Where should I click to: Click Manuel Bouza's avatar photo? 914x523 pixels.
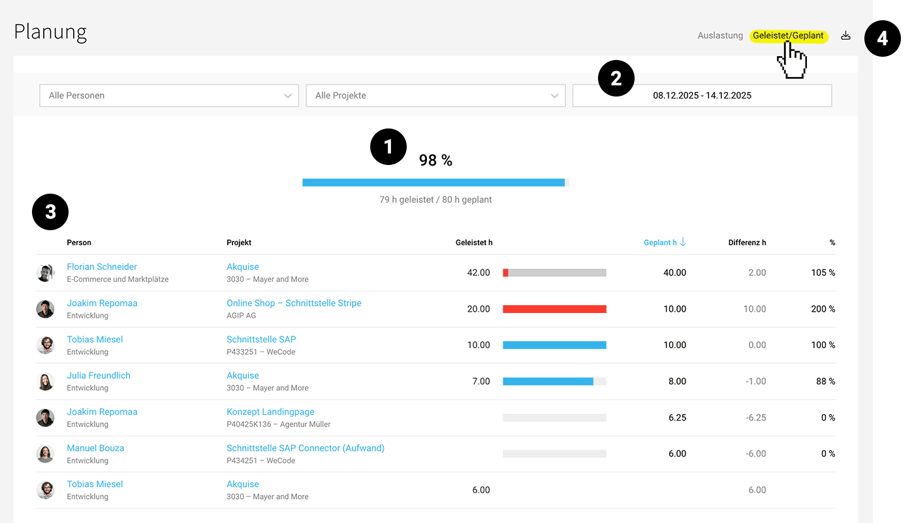45,454
